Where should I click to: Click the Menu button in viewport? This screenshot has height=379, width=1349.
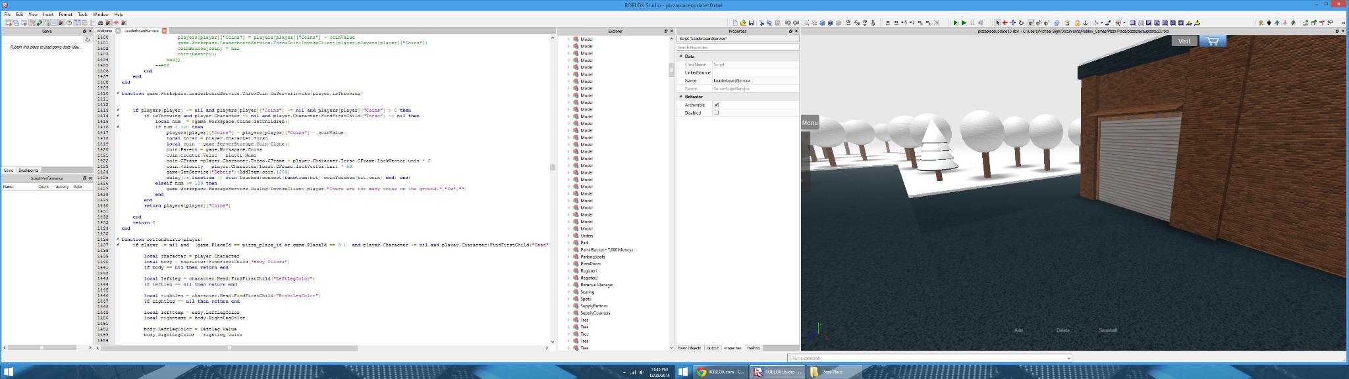[x=810, y=123]
